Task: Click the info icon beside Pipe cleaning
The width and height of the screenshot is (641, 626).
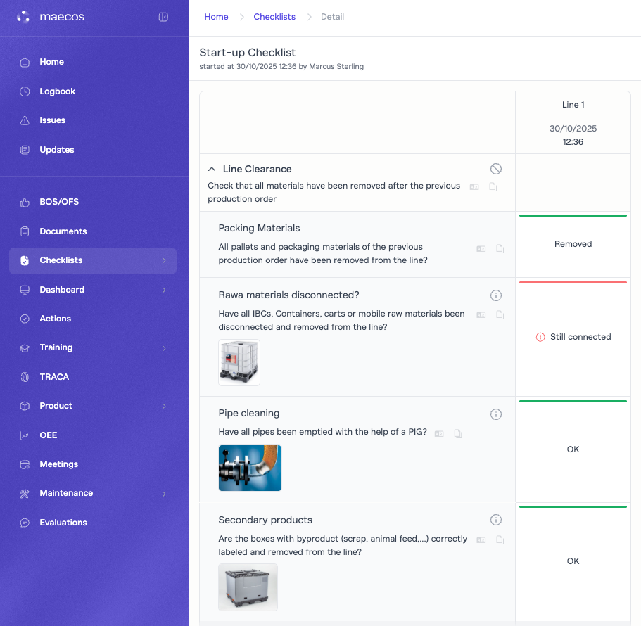Action: (495, 414)
